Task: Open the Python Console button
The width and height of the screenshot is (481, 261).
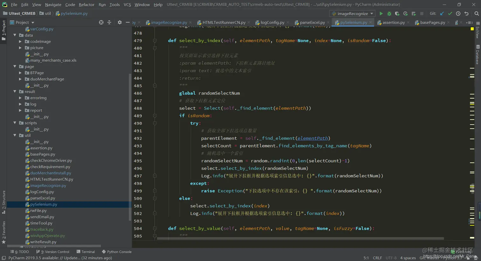Action: click(x=116, y=252)
